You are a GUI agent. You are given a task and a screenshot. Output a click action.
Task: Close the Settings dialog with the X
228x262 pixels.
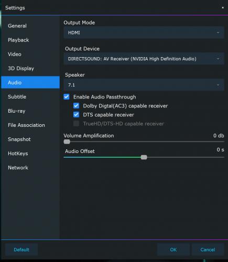click(223, 8)
